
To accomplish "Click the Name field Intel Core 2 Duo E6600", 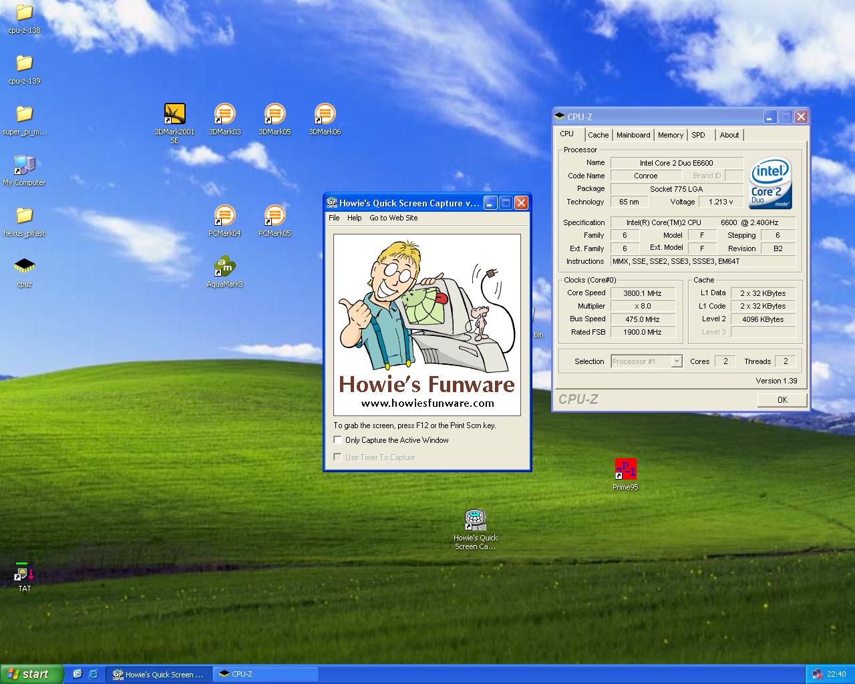I will tap(677, 163).
